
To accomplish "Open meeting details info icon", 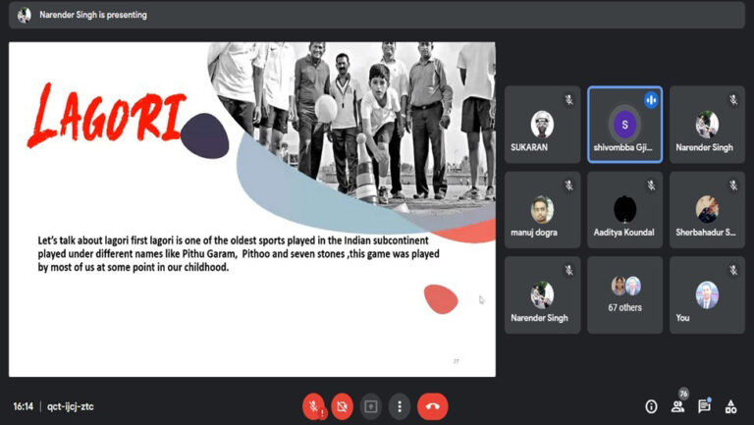I will point(651,406).
